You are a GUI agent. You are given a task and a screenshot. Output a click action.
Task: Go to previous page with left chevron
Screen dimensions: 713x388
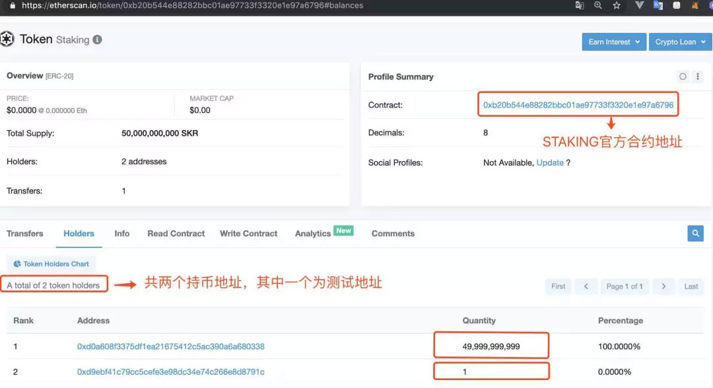[x=586, y=286]
